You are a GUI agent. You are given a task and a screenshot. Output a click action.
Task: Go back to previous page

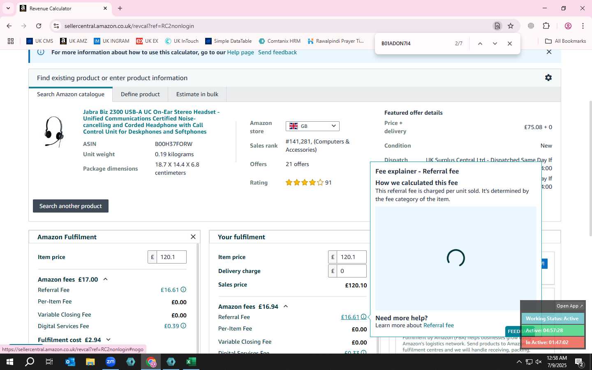[x=9, y=26]
